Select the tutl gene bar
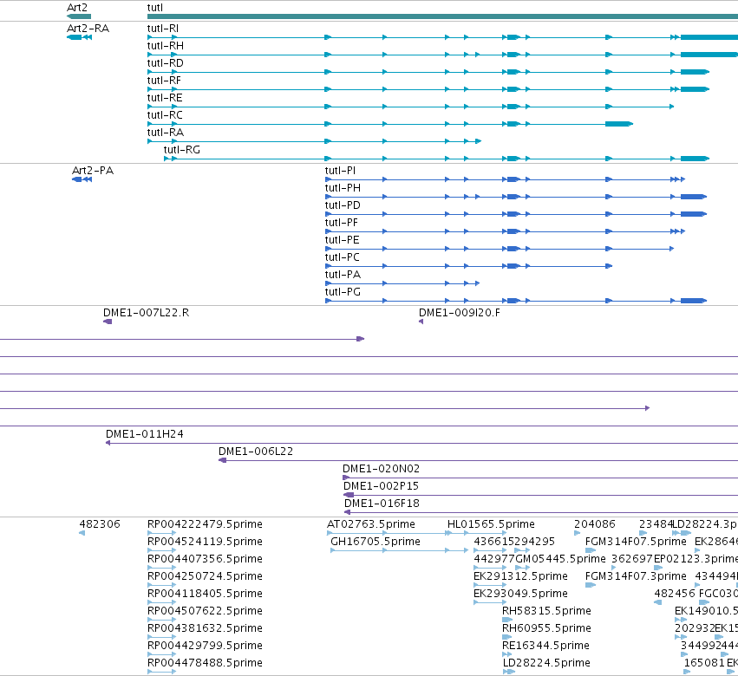Image resolution: width=738 pixels, height=676 pixels. (x=442, y=16)
